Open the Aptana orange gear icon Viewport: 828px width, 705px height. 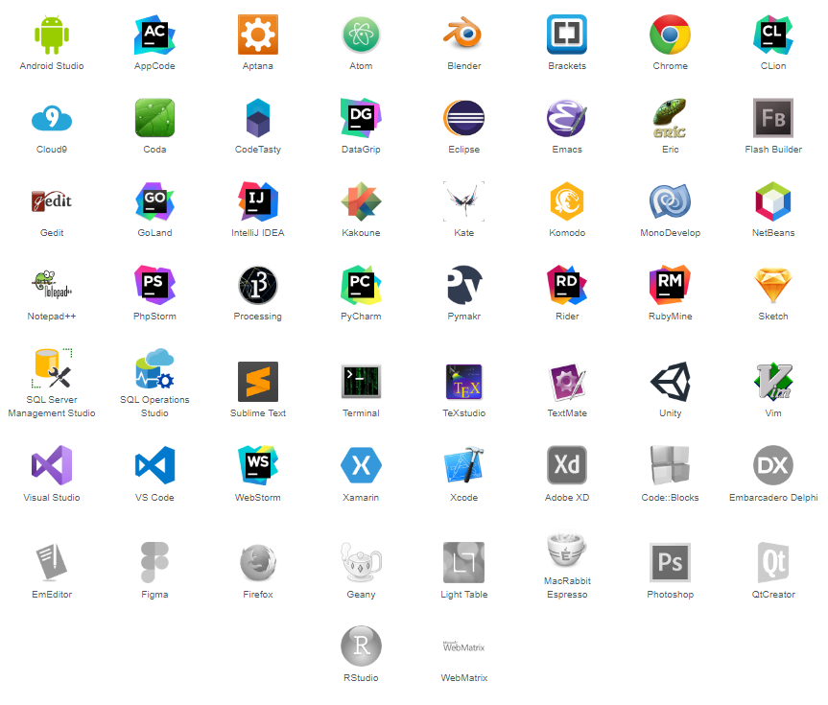[258, 35]
